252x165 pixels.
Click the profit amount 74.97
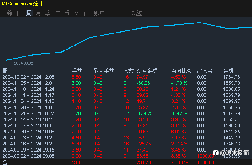pyautogui.click(x=142, y=77)
